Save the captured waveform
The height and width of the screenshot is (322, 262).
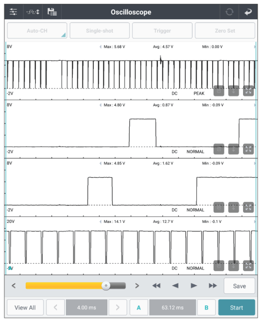coord(239,286)
